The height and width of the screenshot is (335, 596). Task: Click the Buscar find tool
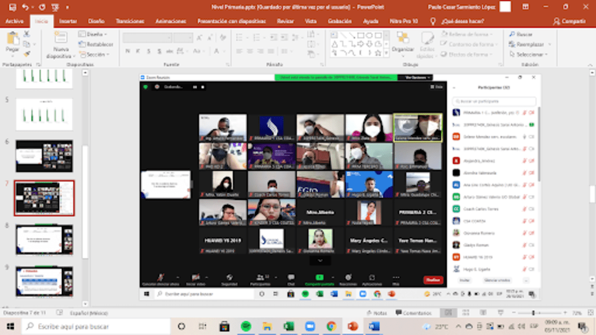pos(521,34)
